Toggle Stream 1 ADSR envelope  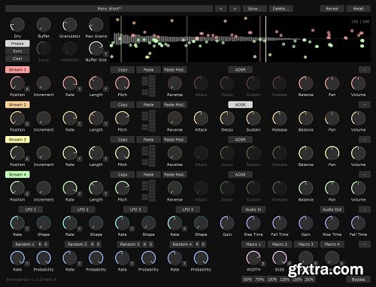coord(240,70)
